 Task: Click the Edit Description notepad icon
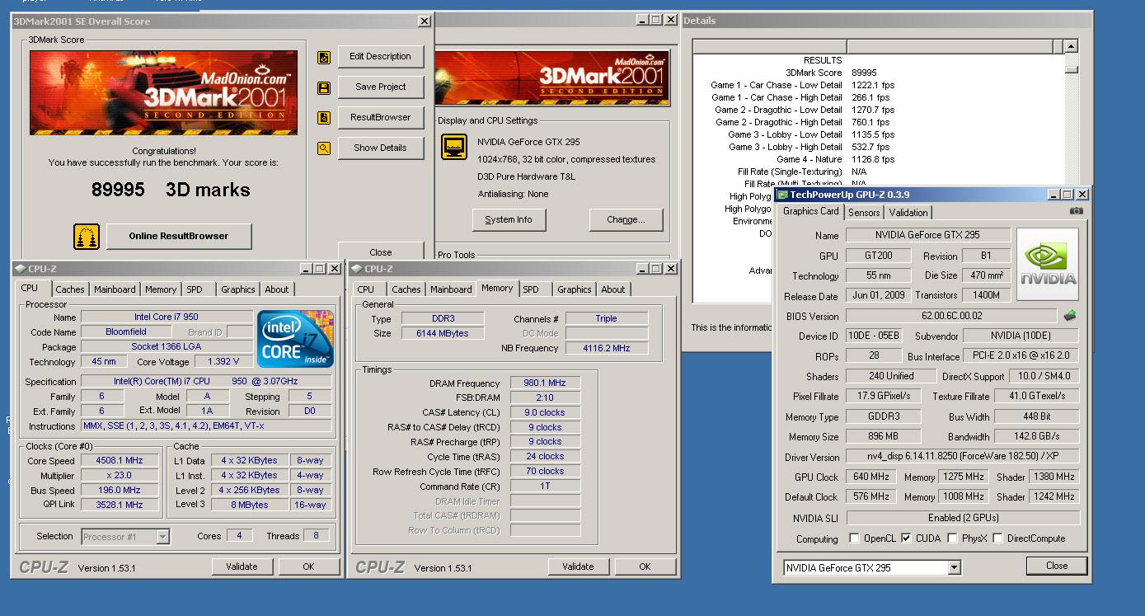(324, 57)
